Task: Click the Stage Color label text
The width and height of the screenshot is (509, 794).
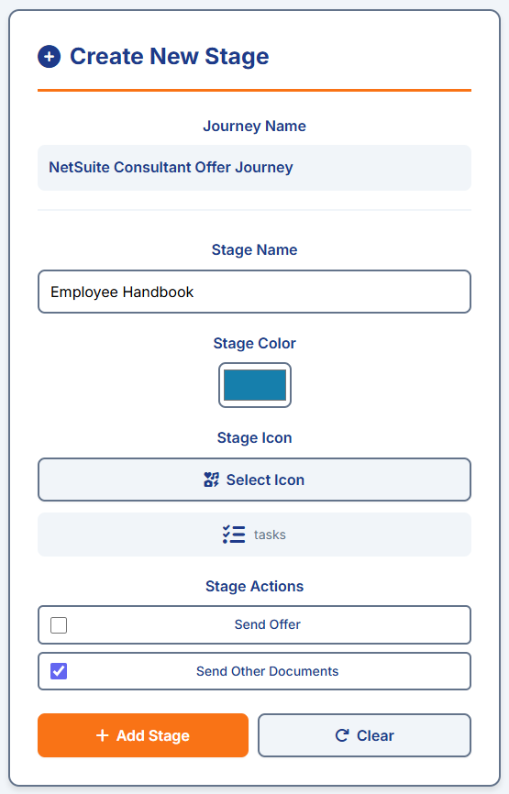Action: [255, 343]
